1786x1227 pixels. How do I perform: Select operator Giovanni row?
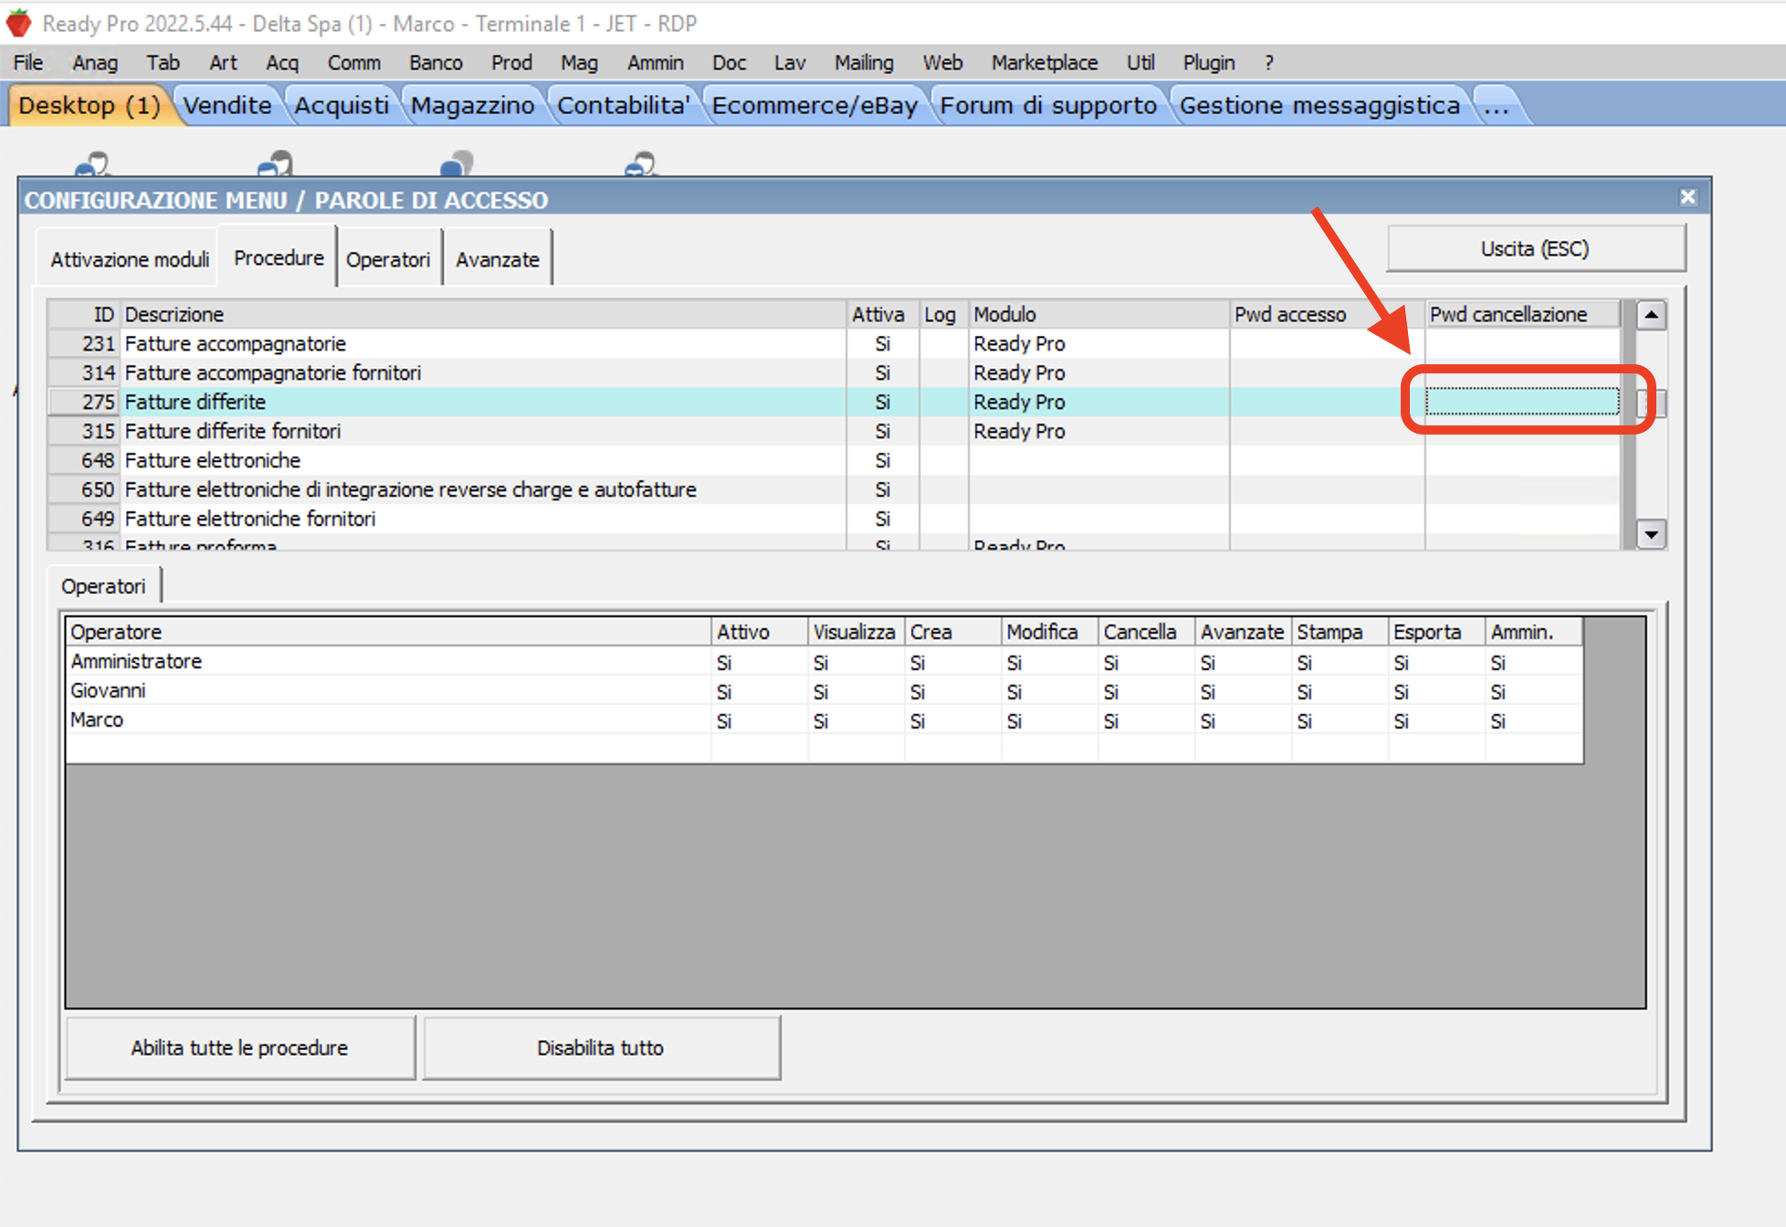825,691
